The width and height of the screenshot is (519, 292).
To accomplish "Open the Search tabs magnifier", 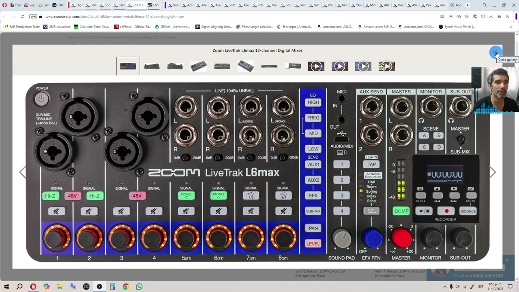I will pos(485,5).
